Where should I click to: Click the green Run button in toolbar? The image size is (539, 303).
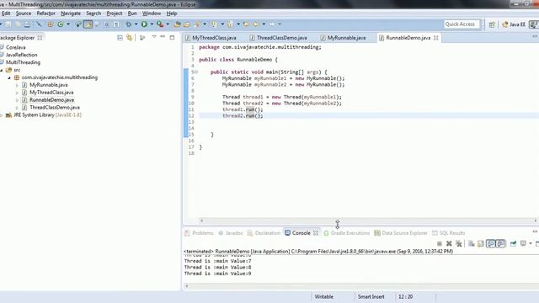coord(144,24)
